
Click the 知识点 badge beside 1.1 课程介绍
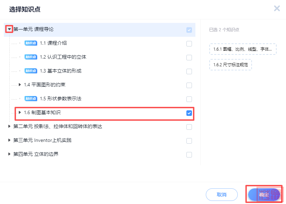(31, 43)
